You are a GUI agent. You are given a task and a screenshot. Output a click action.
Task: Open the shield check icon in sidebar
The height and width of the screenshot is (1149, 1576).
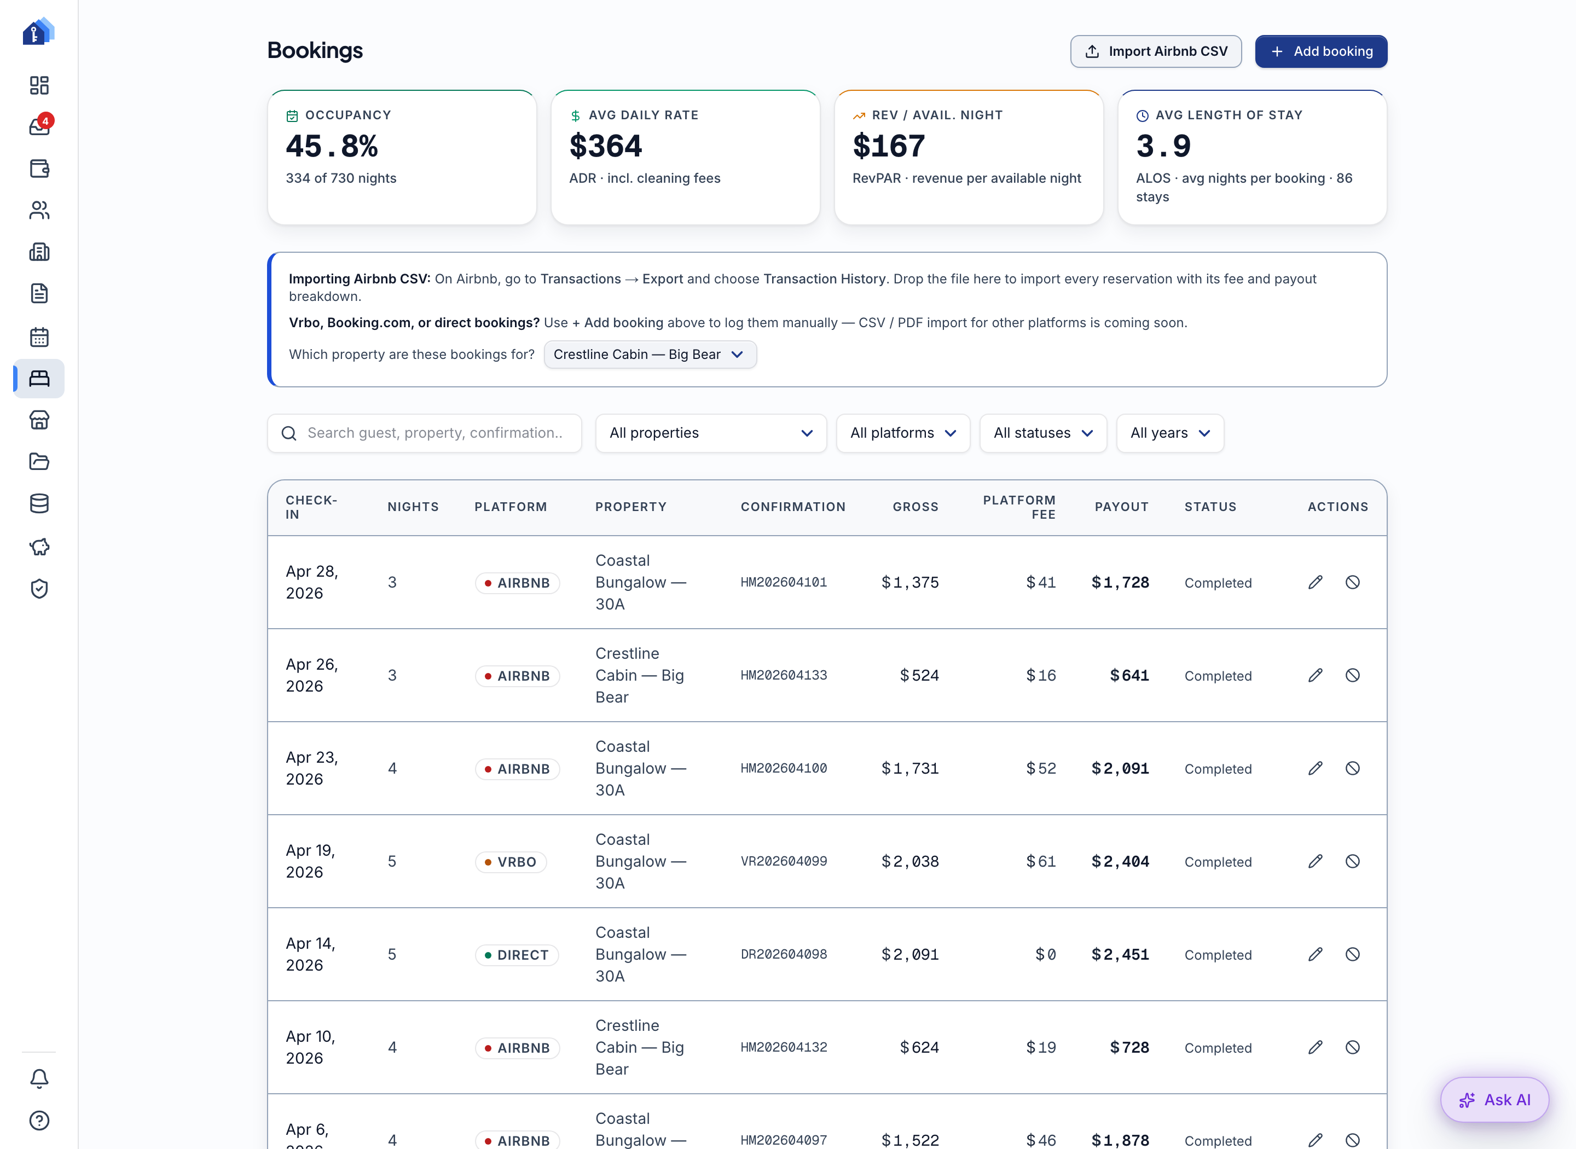(x=39, y=588)
